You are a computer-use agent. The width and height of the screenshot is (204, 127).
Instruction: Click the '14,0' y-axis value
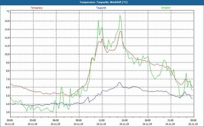(x=7, y=21)
